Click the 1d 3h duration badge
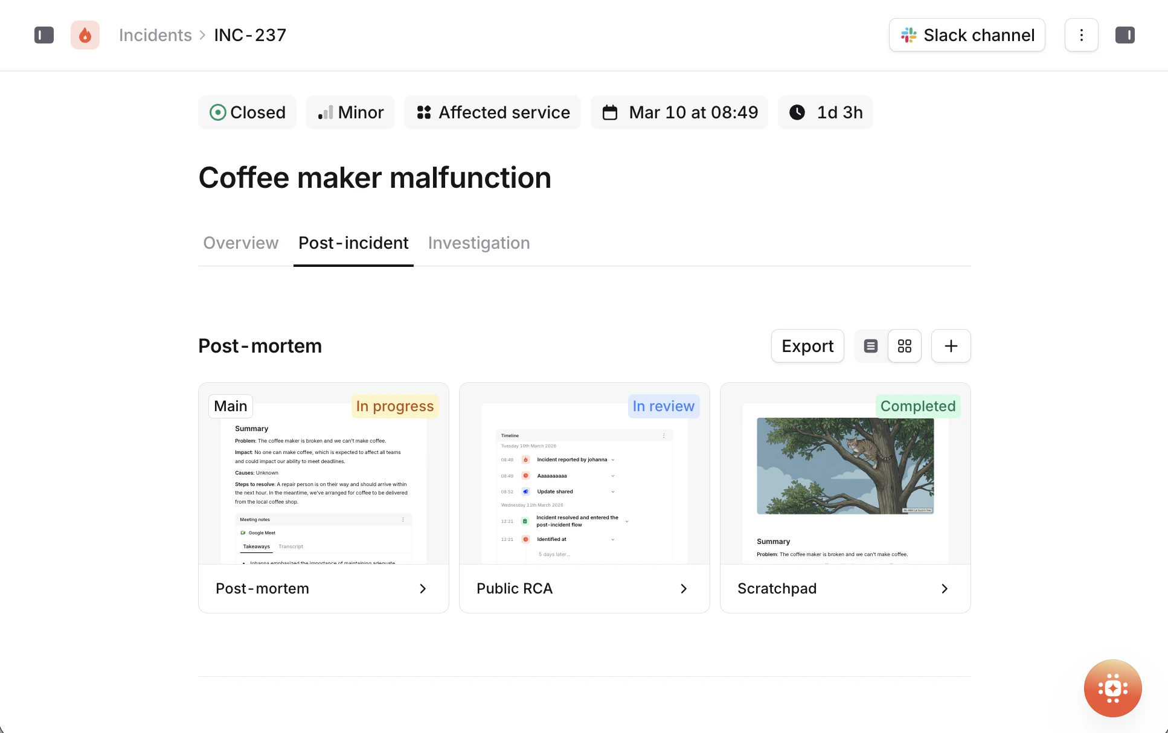1168x733 pixels. 825,112
